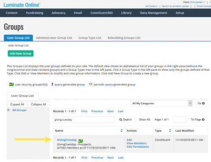
Task: Click the bottom First pagination link
Action: (x=84, y=157)
